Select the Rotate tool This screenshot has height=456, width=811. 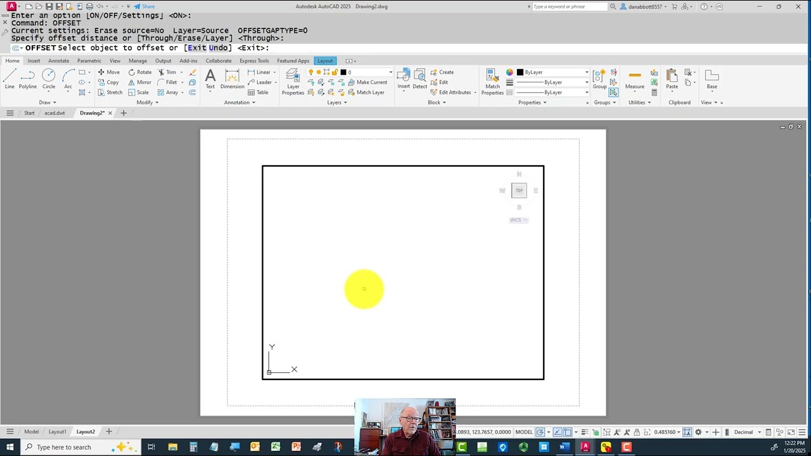click(139, 72)
